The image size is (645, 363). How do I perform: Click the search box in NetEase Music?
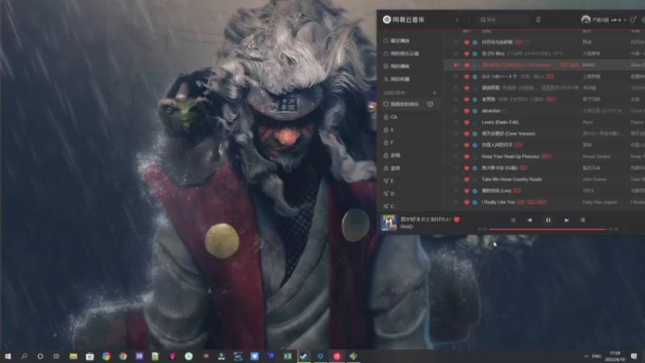tap(502, 19)
